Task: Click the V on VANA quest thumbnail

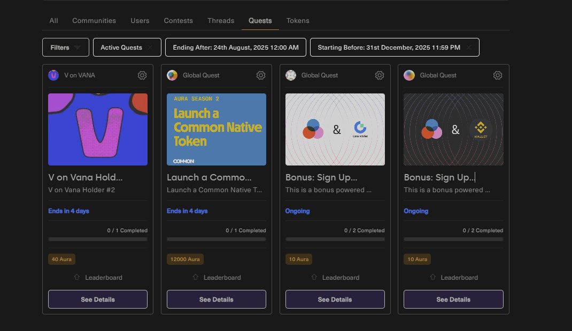Action: (x=98, y=129)
